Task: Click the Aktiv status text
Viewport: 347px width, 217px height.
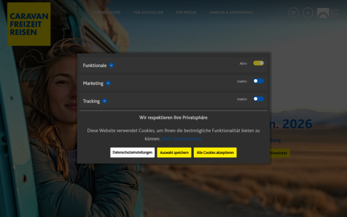Action: coord(243,64)
